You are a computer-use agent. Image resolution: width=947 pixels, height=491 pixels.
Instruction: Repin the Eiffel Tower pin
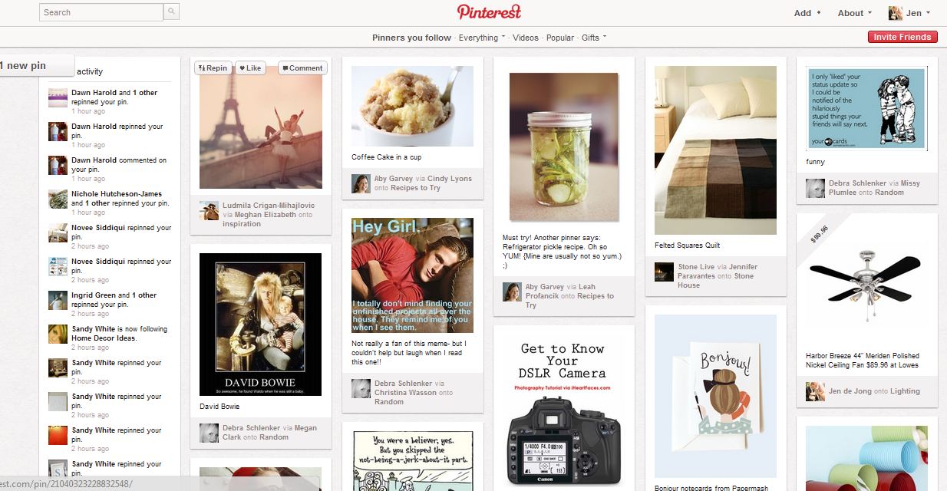coord(213,68)
